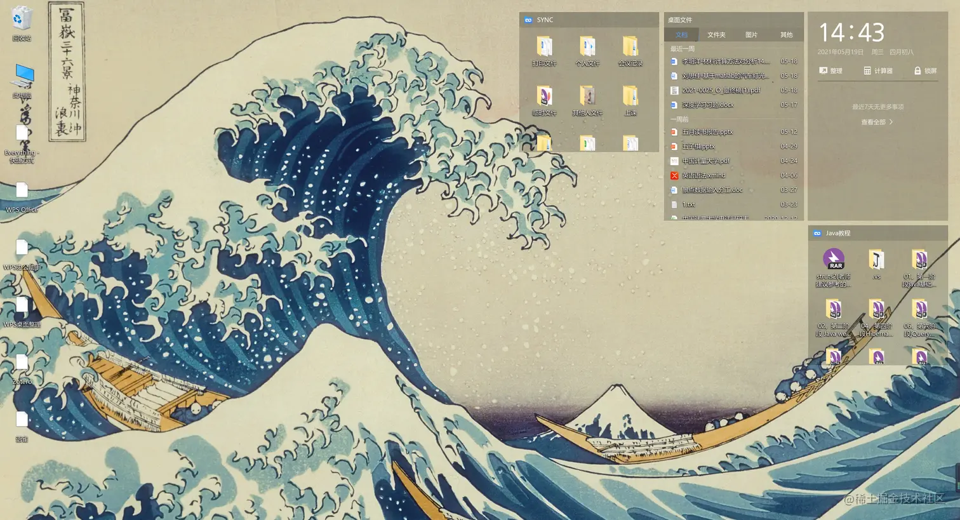Open 五月读书报告.pptx

(x=734, y=132)
